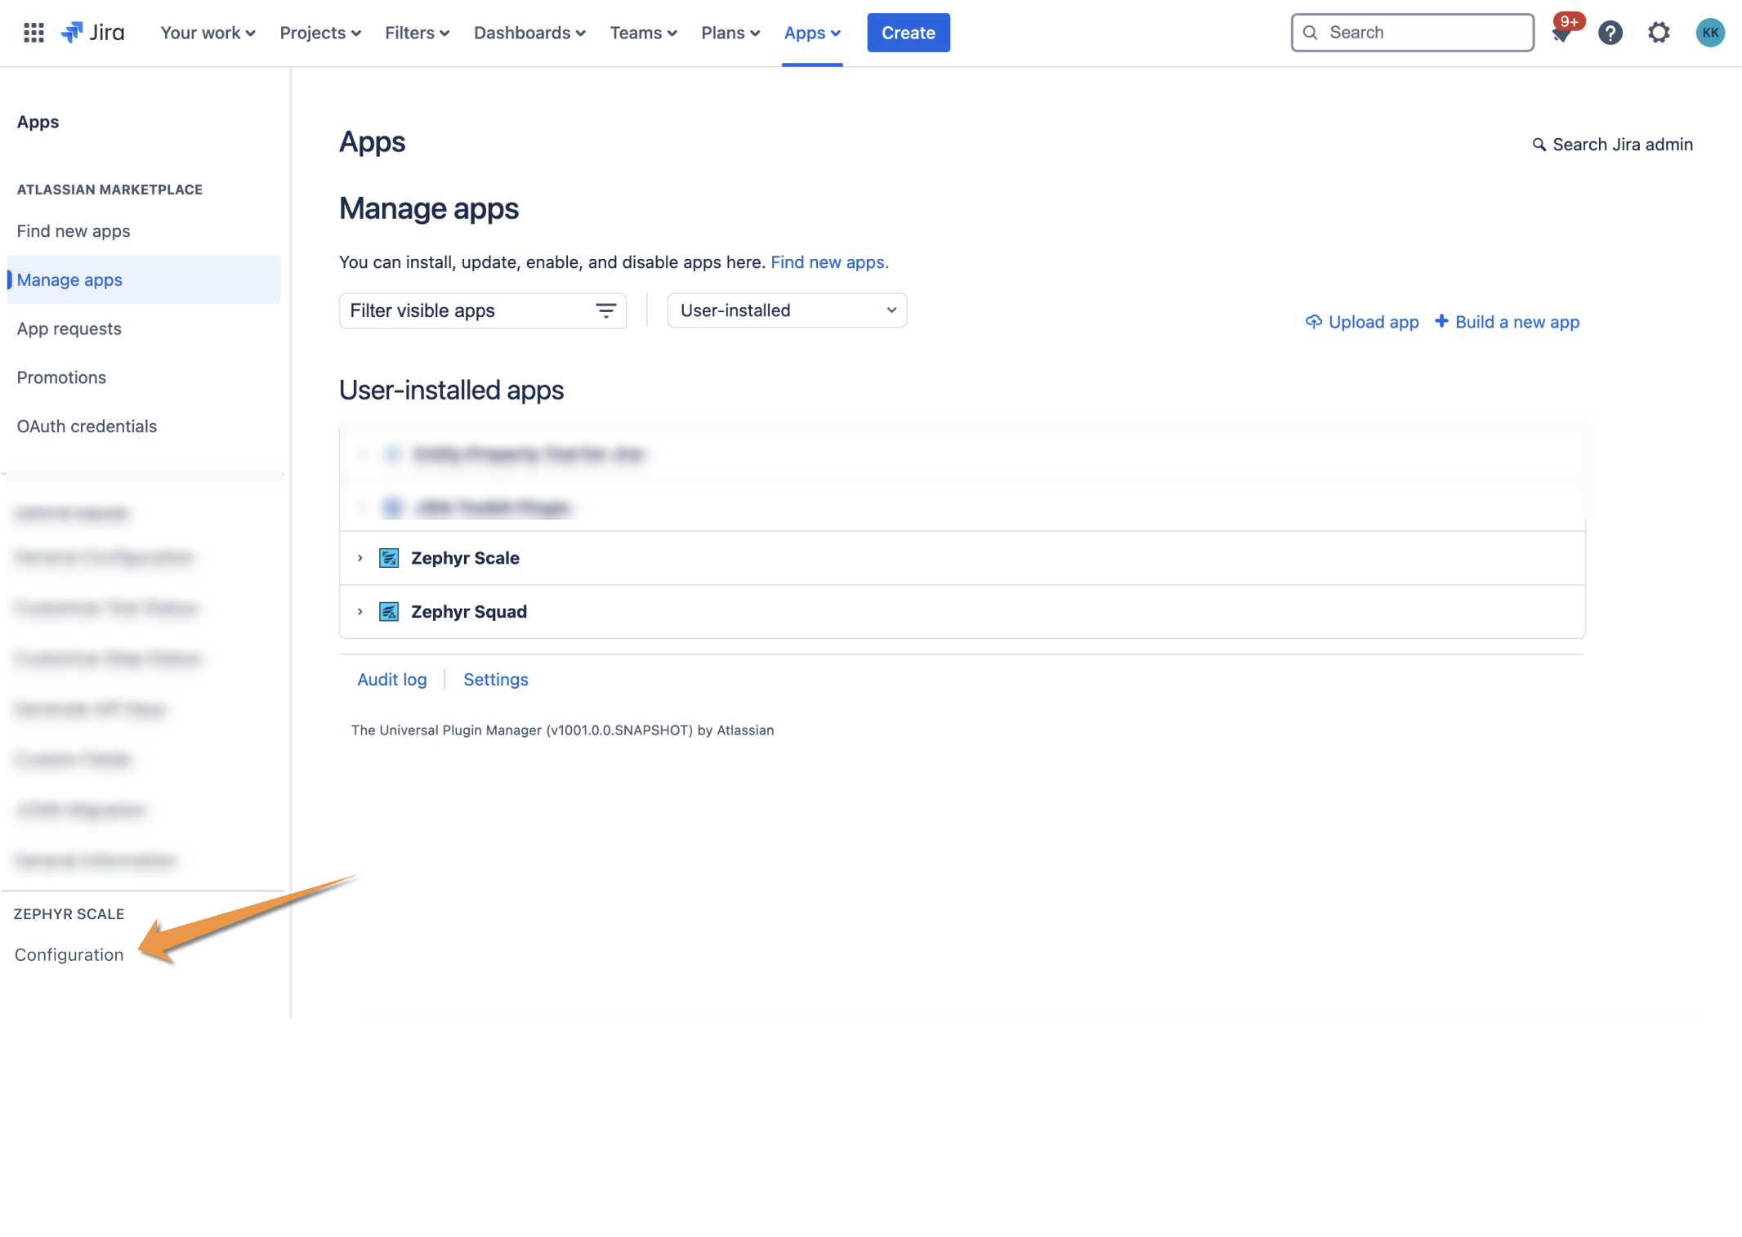Click the Configuration under Zephyr Scale
1742x1237 pixels.
click(69, 954)
